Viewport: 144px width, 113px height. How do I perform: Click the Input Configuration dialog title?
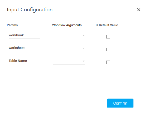tap(30, 10)
